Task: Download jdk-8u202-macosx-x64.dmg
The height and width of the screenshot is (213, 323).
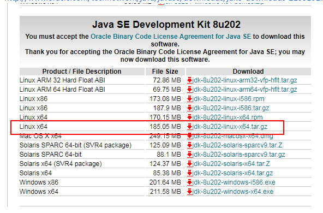Action: [x=232, y=136]
